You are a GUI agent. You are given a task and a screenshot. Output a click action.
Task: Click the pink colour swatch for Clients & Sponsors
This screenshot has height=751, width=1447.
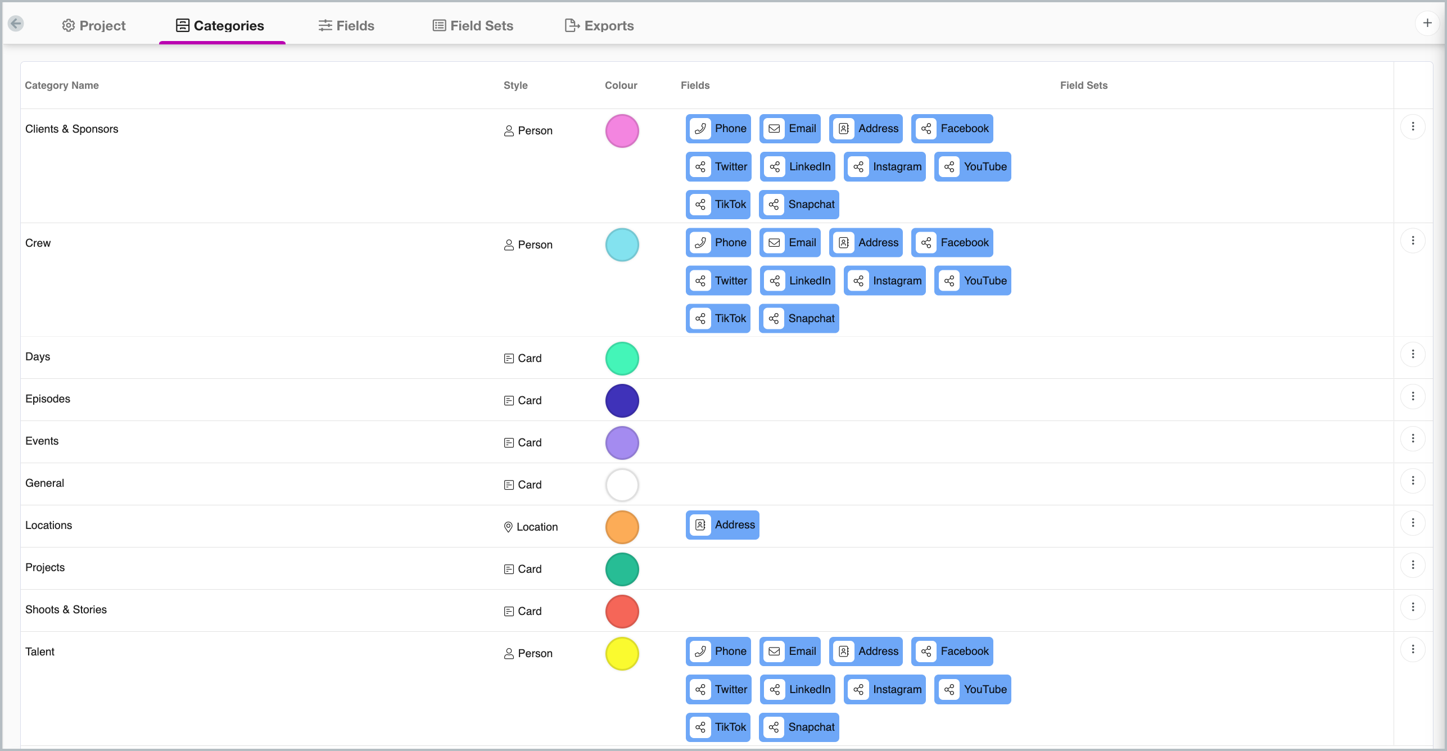[x=622, y=131]
